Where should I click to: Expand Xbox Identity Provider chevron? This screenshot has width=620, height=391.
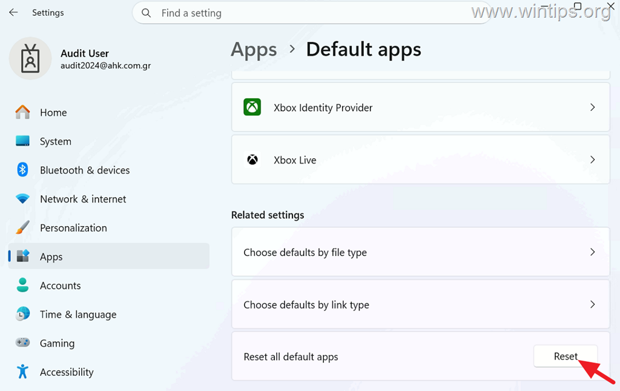pyautogui.click(x=592, y=107)
